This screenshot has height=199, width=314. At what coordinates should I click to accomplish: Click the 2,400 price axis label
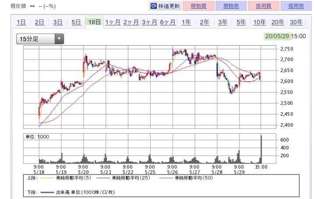pyautogui.click(x=286, y=125)
